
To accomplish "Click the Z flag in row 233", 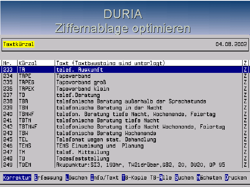I will click(245, 69).
